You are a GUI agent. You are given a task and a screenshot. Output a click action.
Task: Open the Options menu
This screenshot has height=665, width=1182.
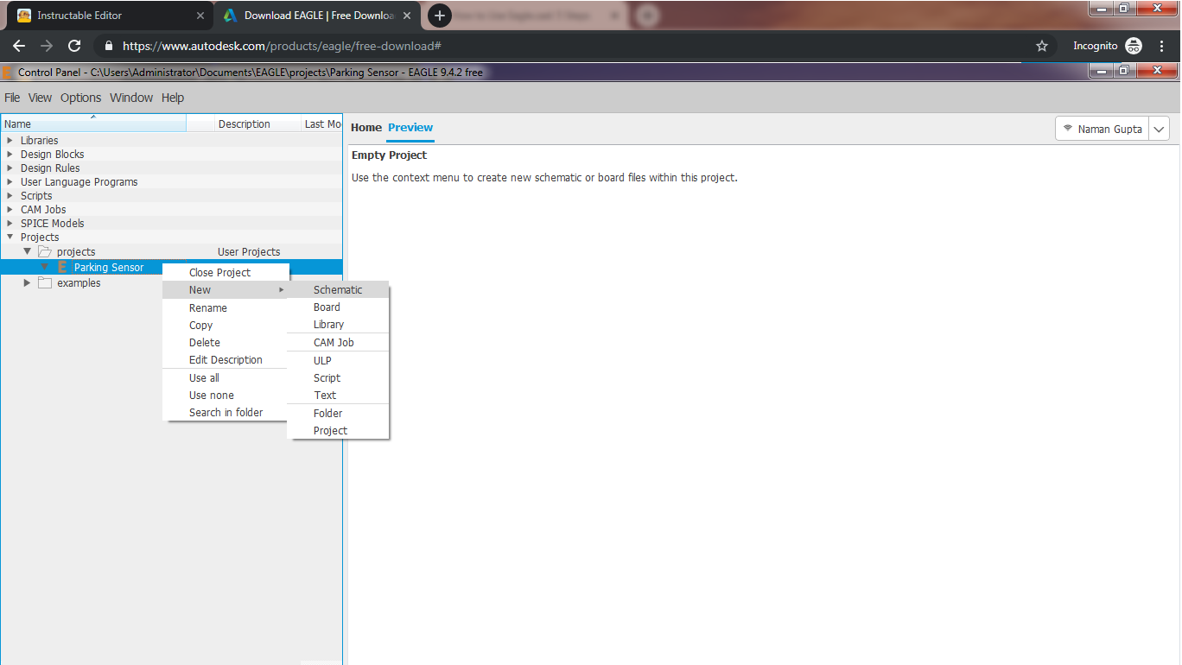pos(80,98)
